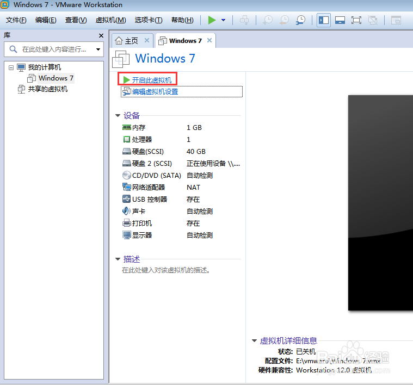The width and height of the screenshot is (413, 385).
Task: Click the take snapshot toolbar icon
Action: (268, 20)
